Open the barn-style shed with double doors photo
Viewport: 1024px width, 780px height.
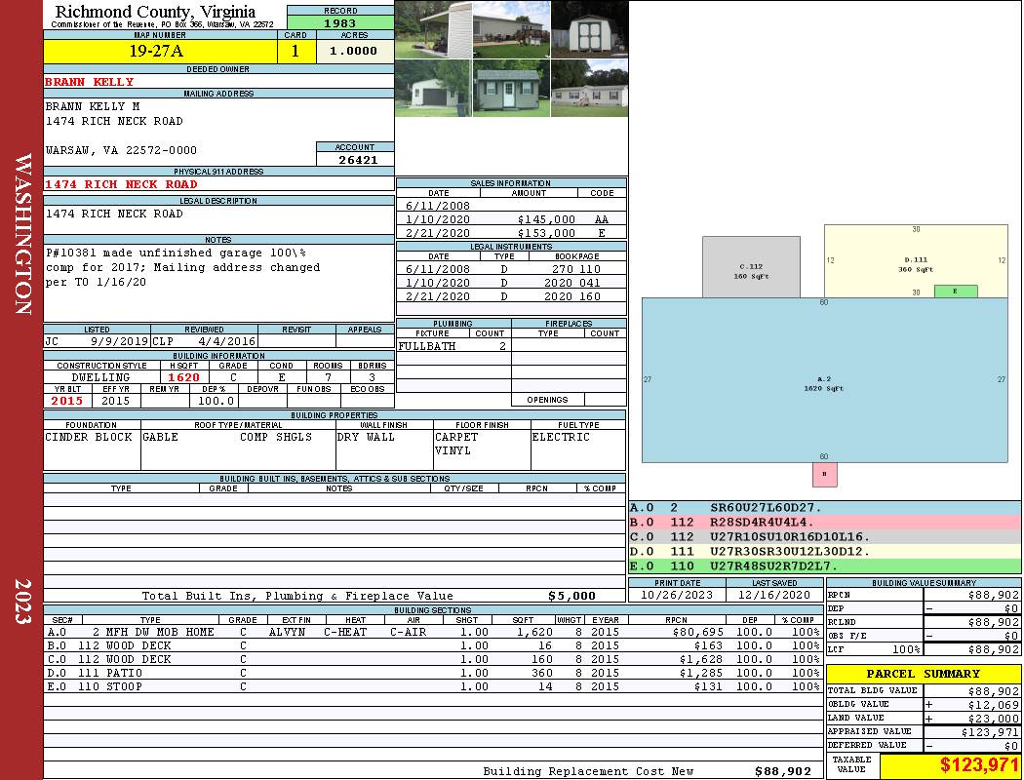click(589, 29)
